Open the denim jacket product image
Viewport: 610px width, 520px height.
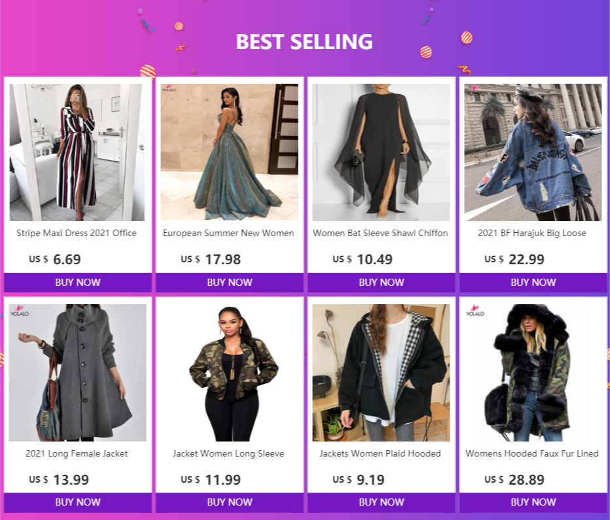point(533,152)
